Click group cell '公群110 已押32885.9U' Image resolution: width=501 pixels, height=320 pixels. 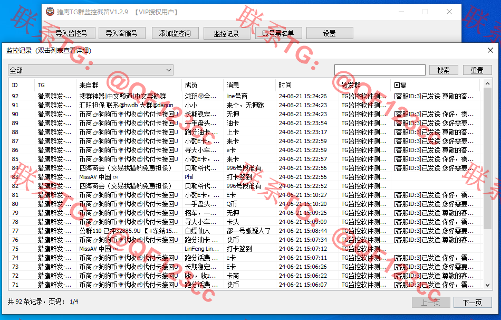[x=129, y=231]
